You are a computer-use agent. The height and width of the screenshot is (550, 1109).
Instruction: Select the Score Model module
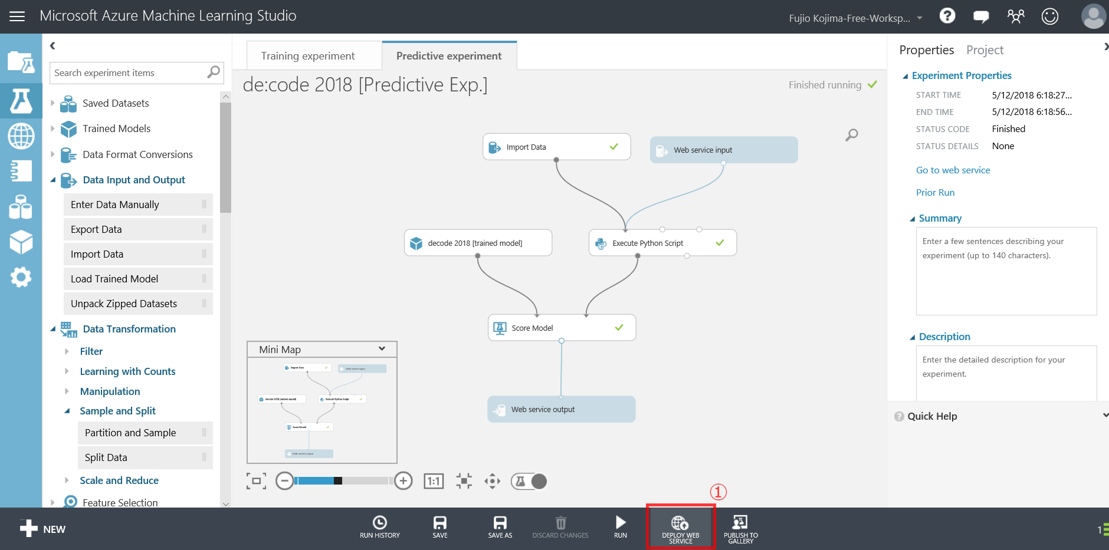[x=562, y=328]
